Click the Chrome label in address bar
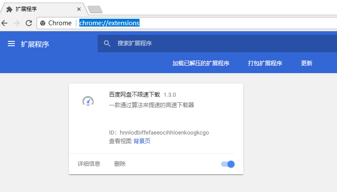Viewport: 337px width, 192px height. click(60, 23)
